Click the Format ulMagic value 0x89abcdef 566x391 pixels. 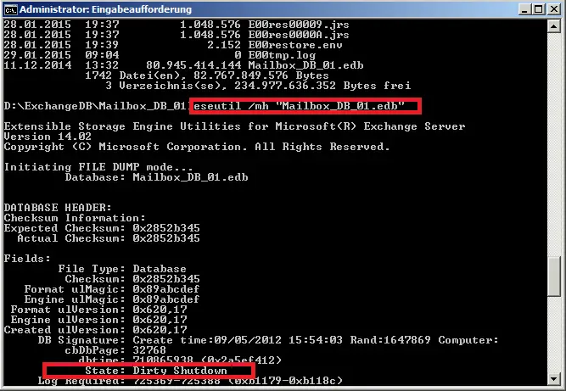click(166, 289)
